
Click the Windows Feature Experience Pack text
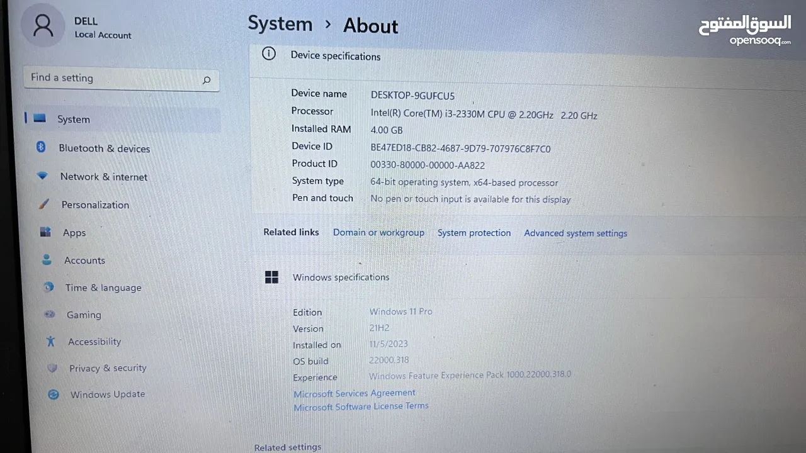[x=470, y=375]
